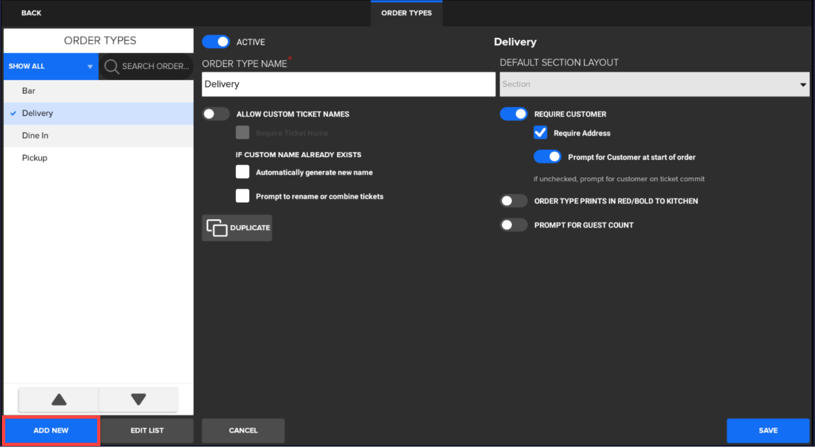Click the move down arrow button

[138, 400]
